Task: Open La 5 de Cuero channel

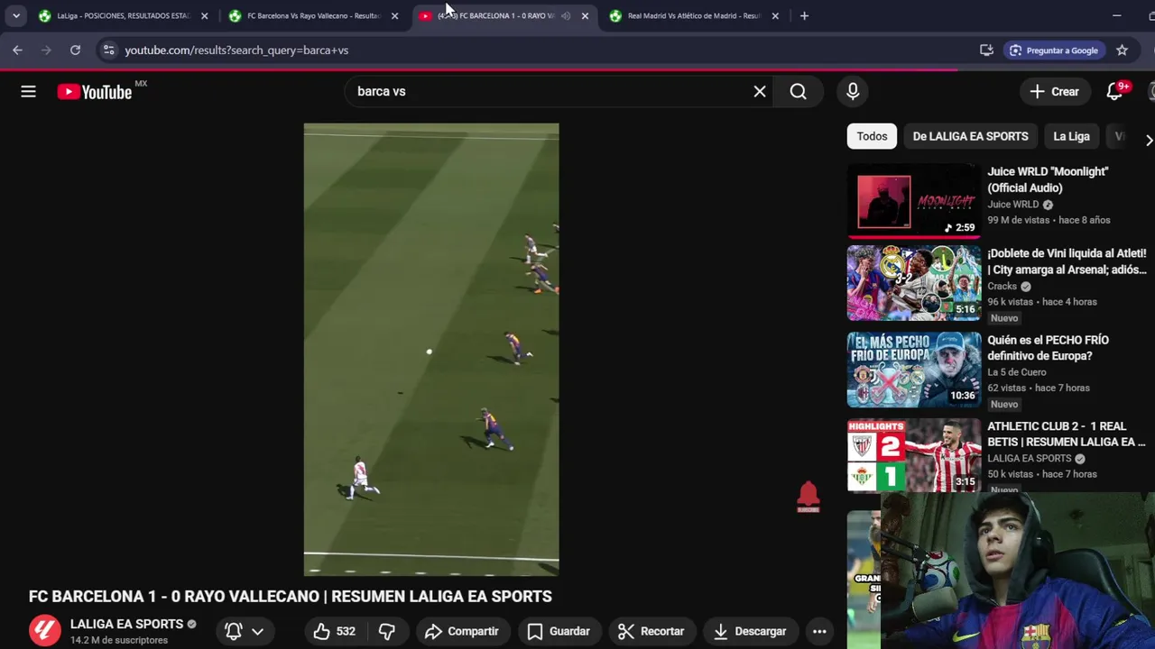Action: point(1017,372)
